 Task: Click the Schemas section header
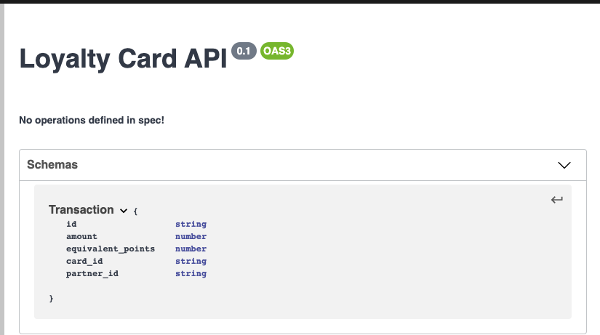pos(52,165)
